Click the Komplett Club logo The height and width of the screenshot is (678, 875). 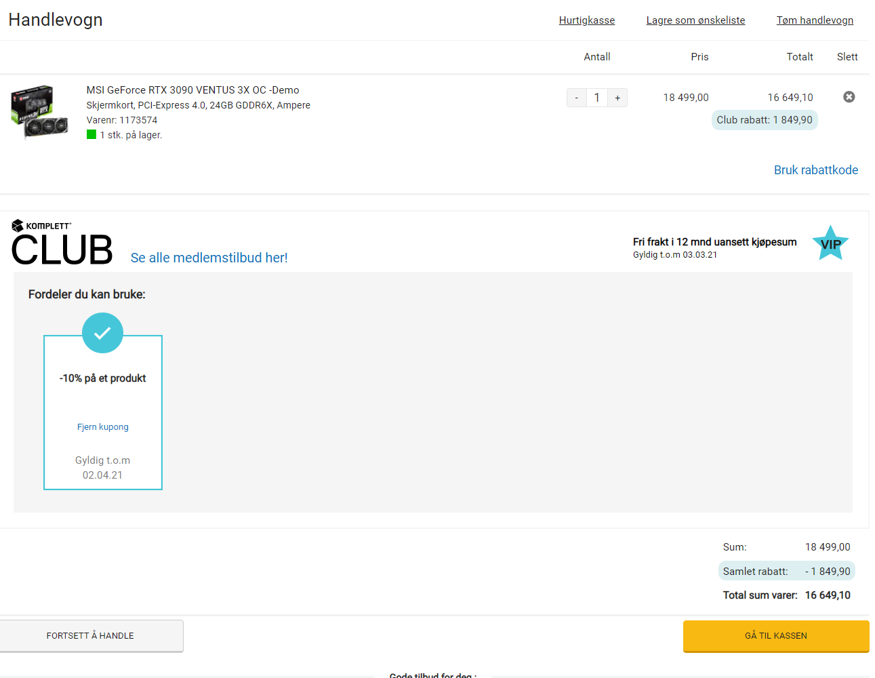[62, 243]
